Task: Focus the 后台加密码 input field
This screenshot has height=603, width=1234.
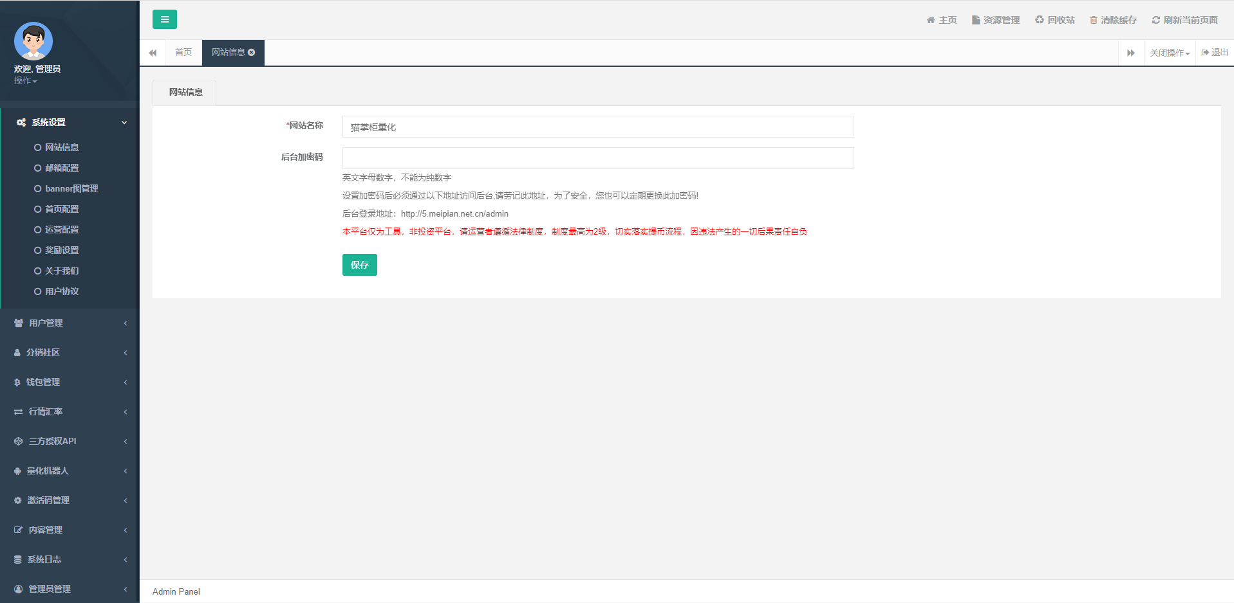Action: 597,158
